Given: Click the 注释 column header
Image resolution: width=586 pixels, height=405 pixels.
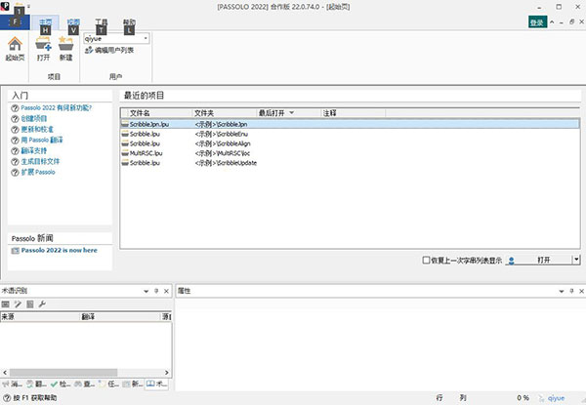Looking at the screenshot, I should coord(353,113).
